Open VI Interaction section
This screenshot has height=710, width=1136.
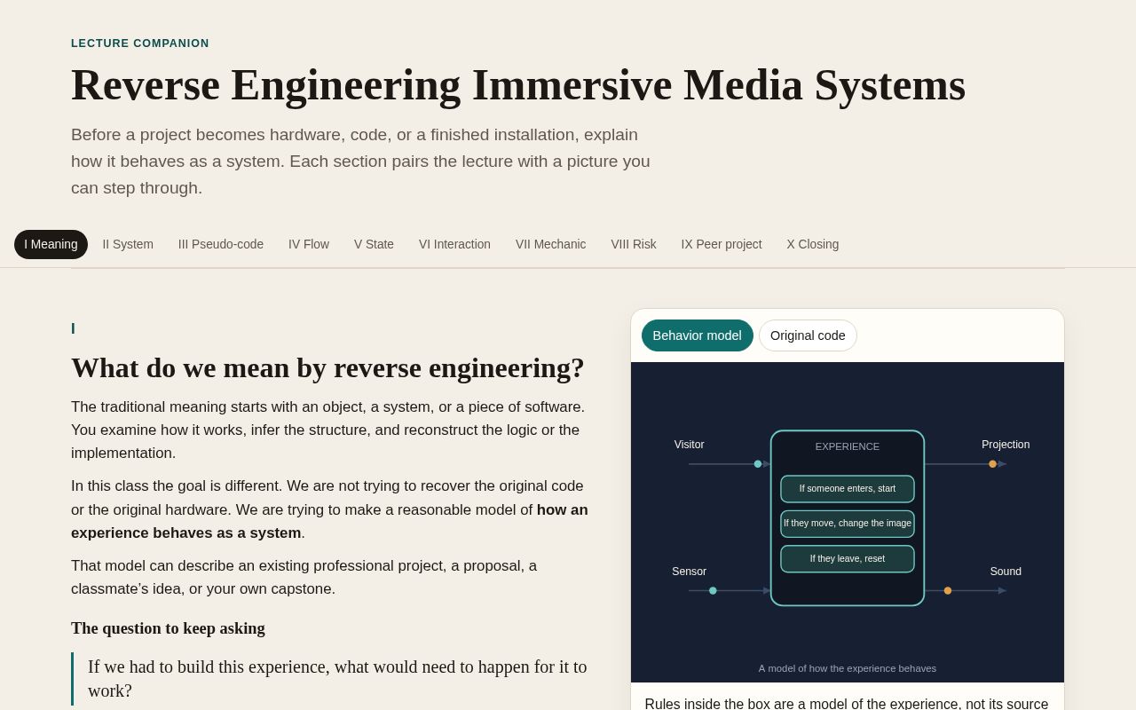tap(454, 244)
